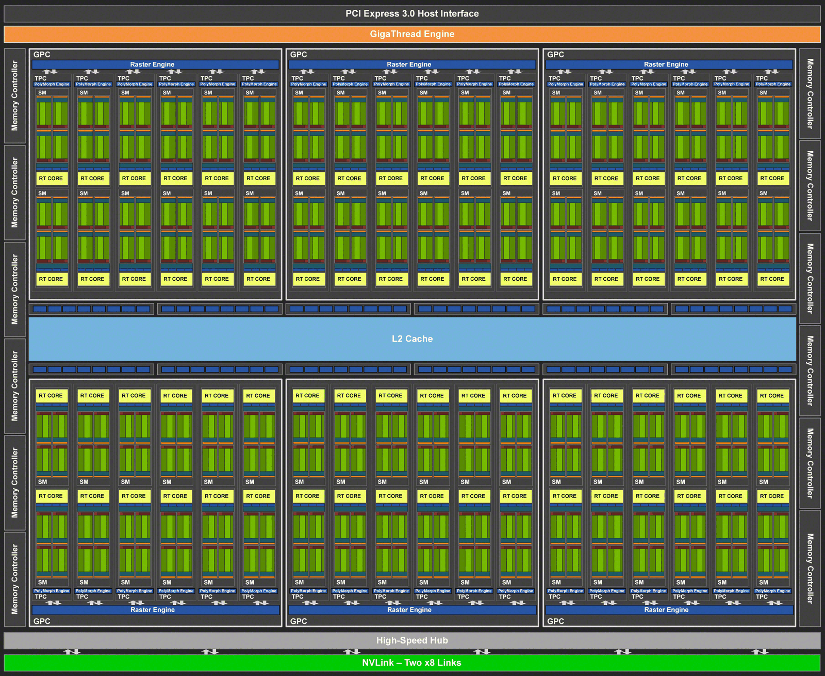Viewport: 825px width, 676px height.
Task: Select Raster Engine bar in upper-left GPC
Action: click(x=155, y=65)
